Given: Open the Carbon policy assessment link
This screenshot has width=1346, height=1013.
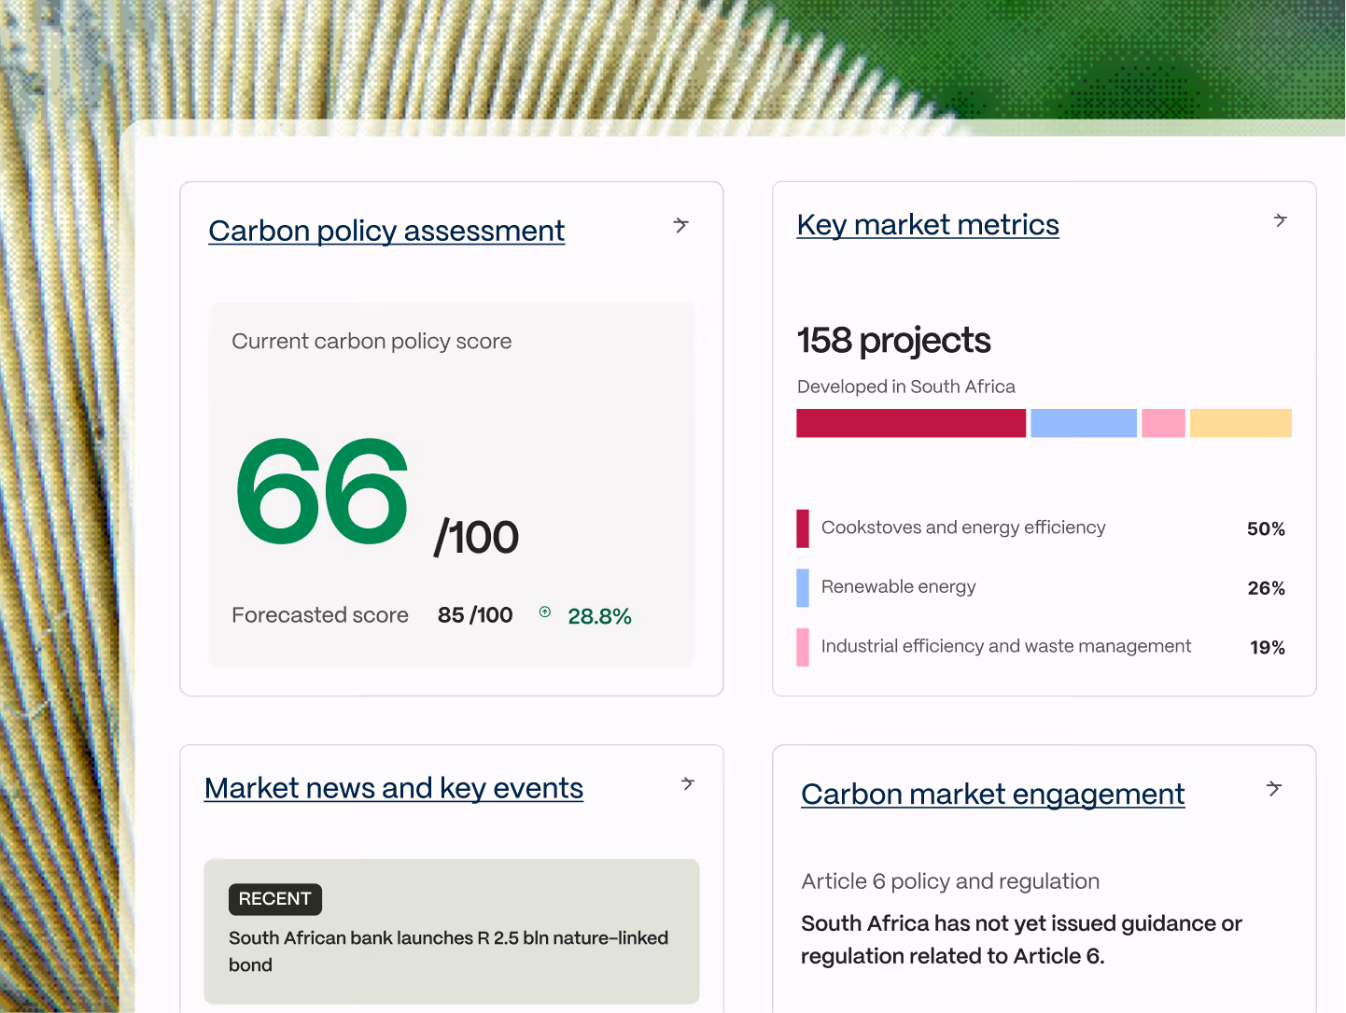Looking at the screenshot, I should tap(386, 231).
